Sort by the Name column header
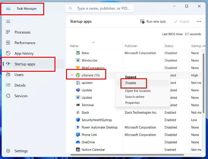The image size is (208, 159). tap(74, 46)
